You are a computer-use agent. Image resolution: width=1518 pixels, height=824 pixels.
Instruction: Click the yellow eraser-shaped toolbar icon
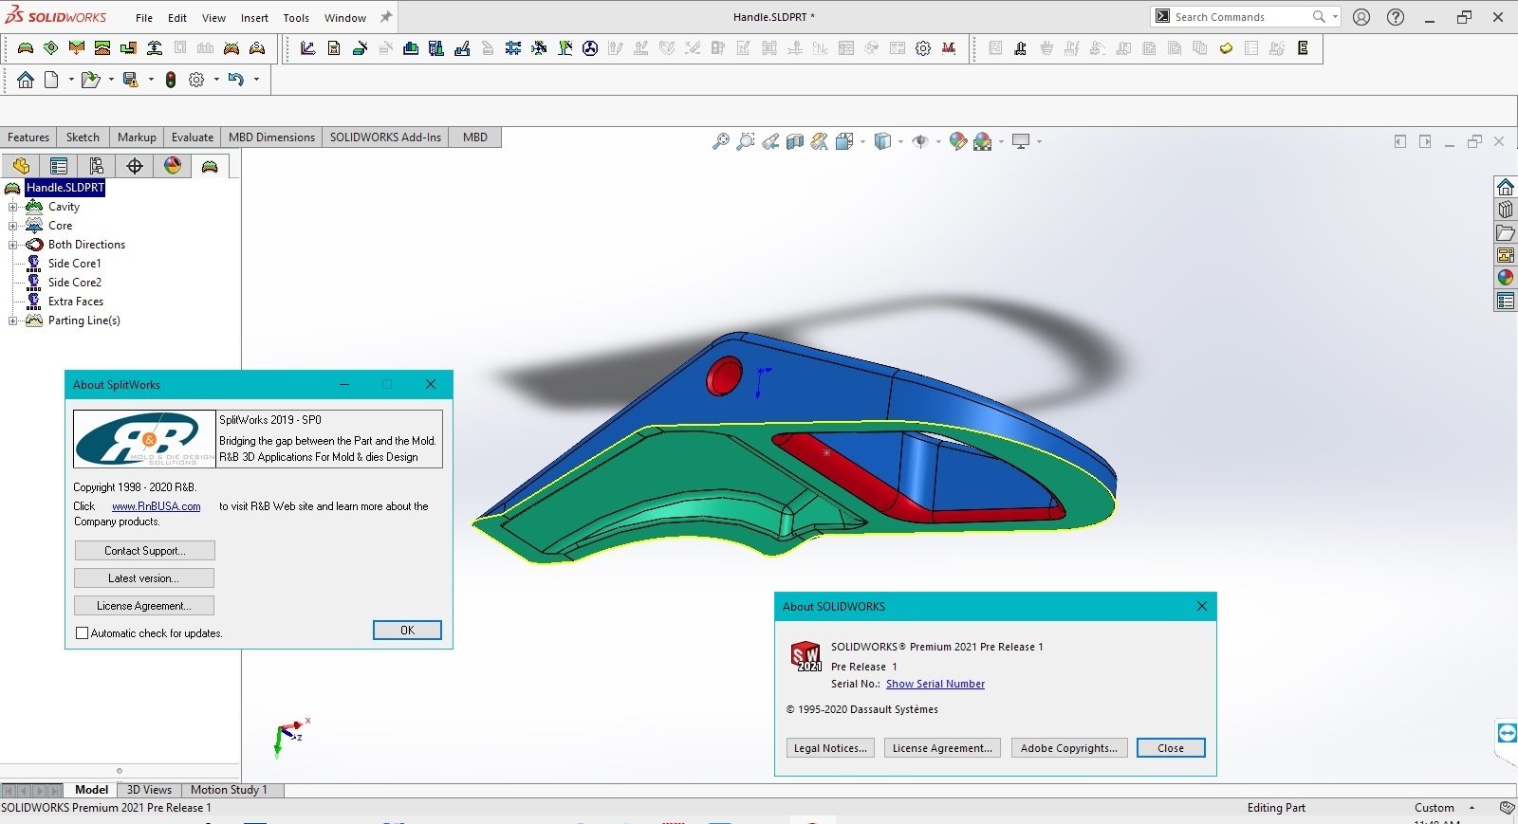pos(1226,48)
